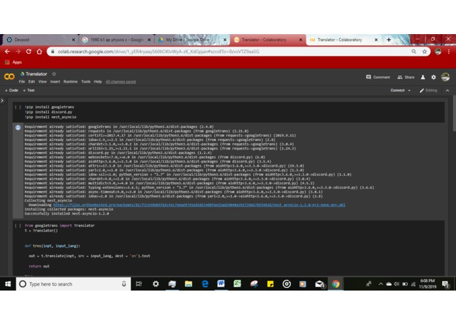Open the Apps bookmarks shortcut
Viewport: 456px width, 324px height.
tap(13, 62)
